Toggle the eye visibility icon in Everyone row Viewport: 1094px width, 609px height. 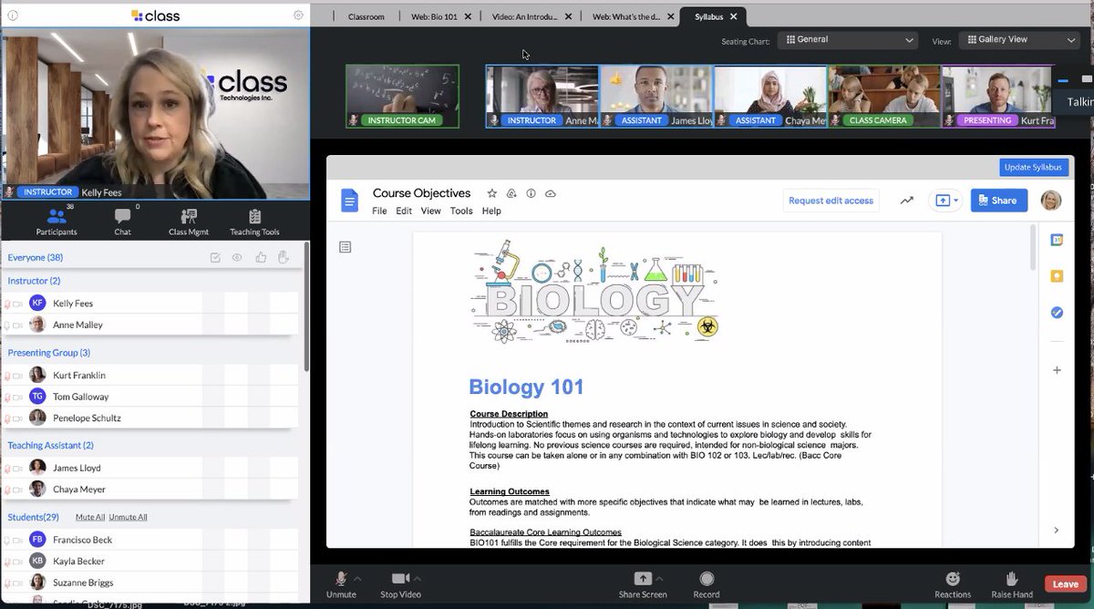tap(237, 258)
